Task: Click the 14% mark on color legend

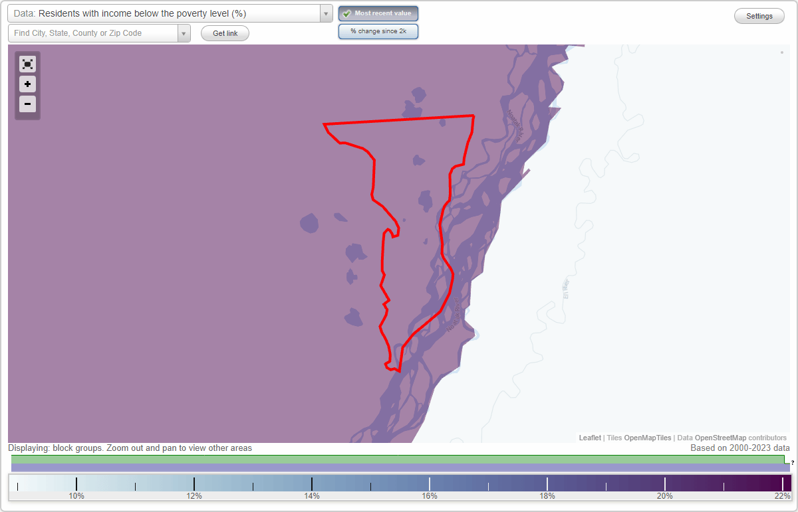Action: 312,495
